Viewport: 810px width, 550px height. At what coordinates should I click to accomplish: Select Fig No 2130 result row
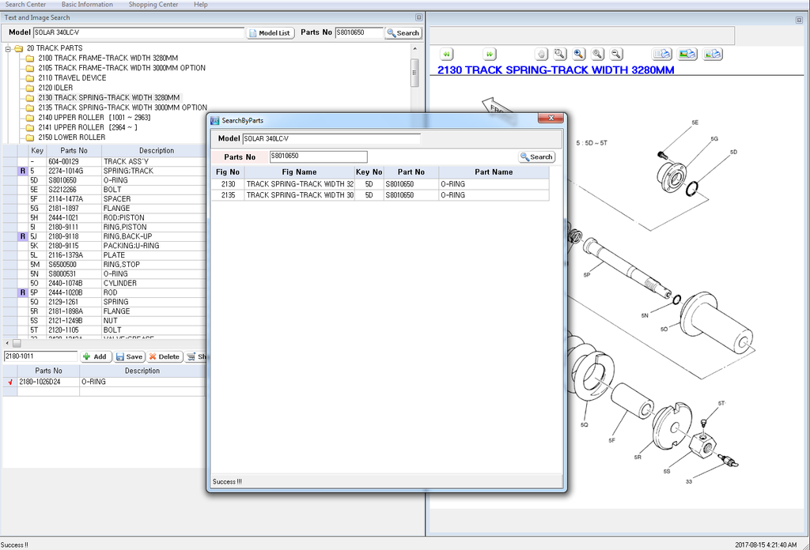[x=380, y=184]
